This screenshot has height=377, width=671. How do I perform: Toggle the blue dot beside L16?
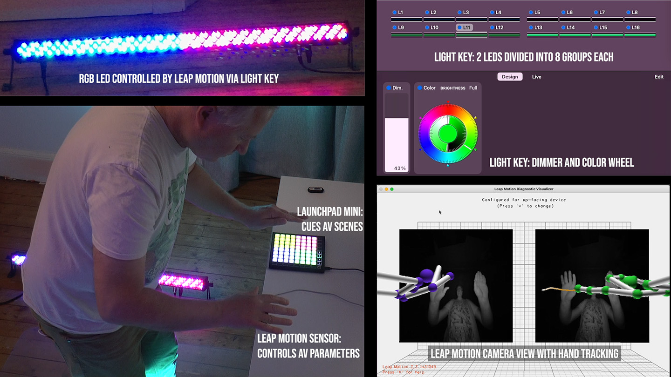click(x=628, y=27)
